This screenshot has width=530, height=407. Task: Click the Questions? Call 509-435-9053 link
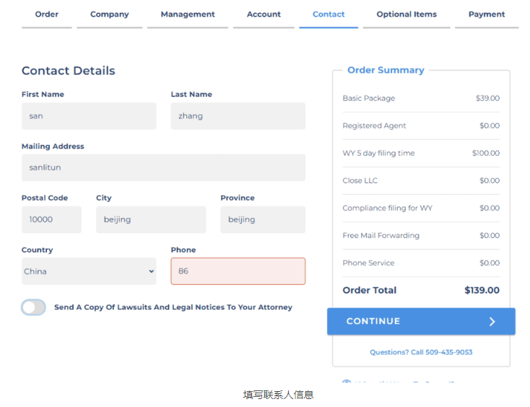(x=421, y=352)
